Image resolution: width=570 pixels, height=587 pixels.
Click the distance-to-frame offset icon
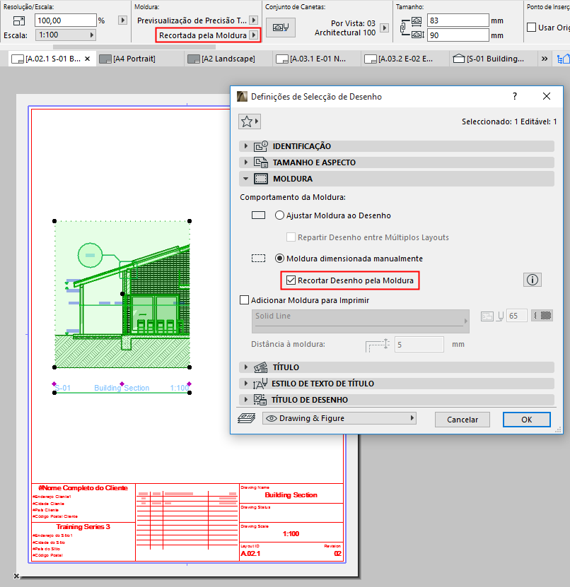click(378, 345)
